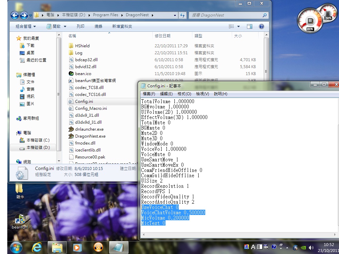
Task: Open the 說明(H) menu in Notepad
Action: click(x=220, y=94)
